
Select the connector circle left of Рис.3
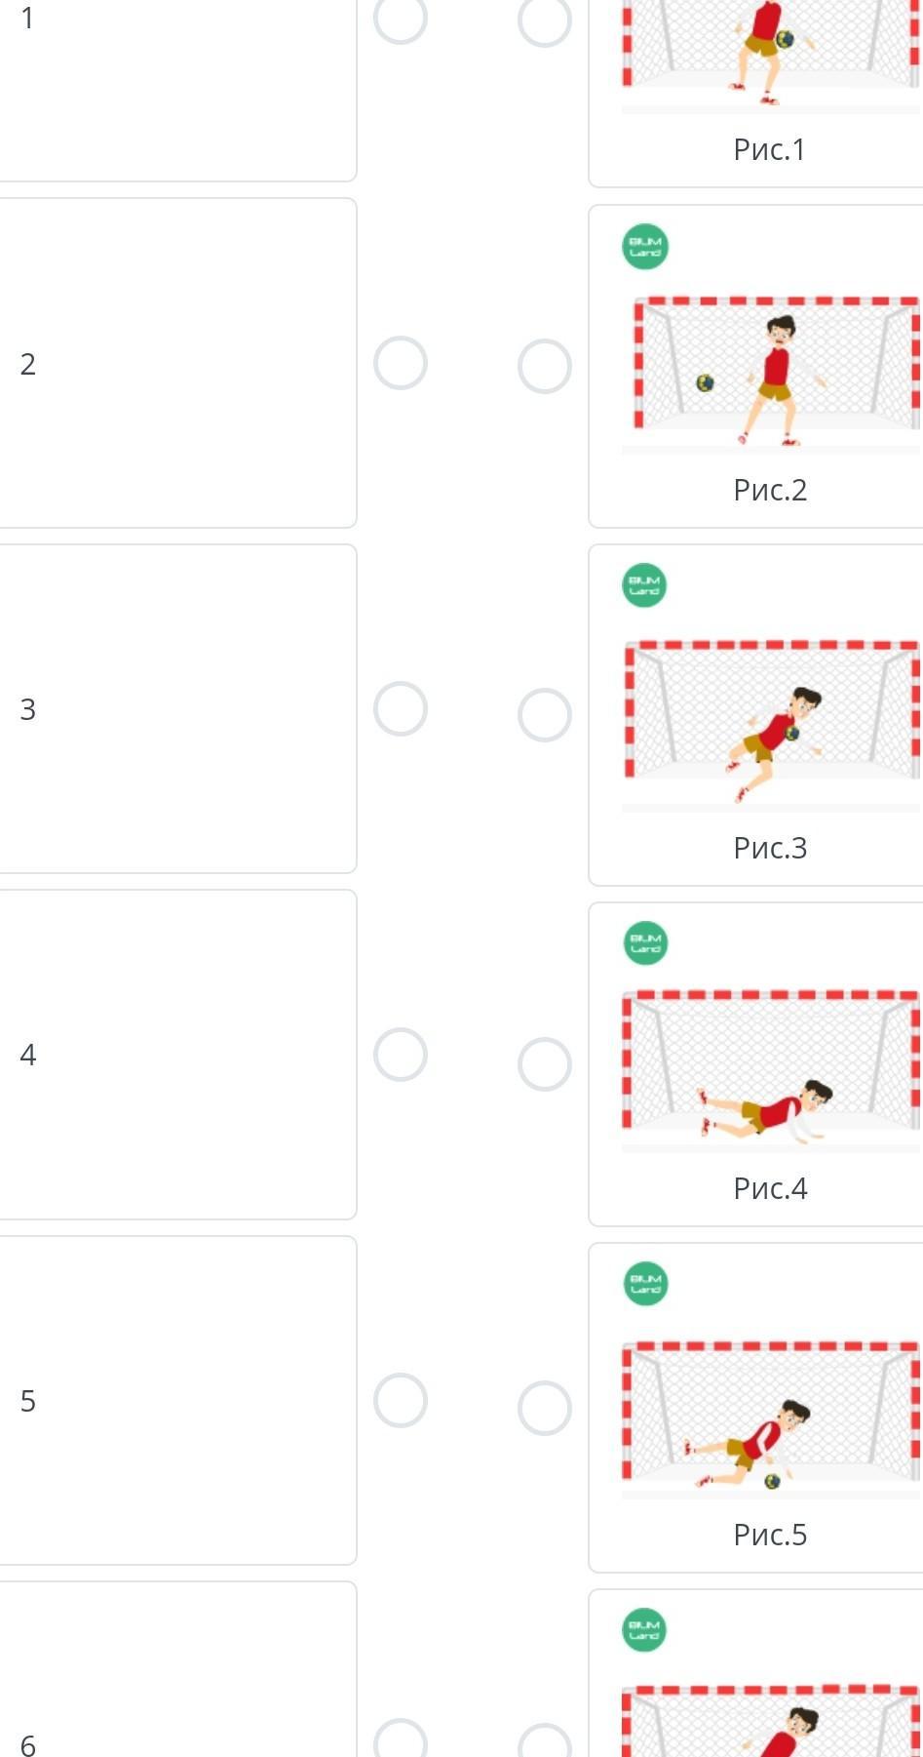pyautogui.click(x=544, y=715)
